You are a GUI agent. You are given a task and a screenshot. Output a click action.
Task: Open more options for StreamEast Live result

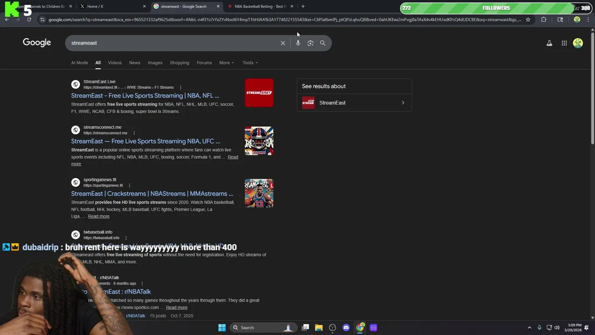[181, 87]
